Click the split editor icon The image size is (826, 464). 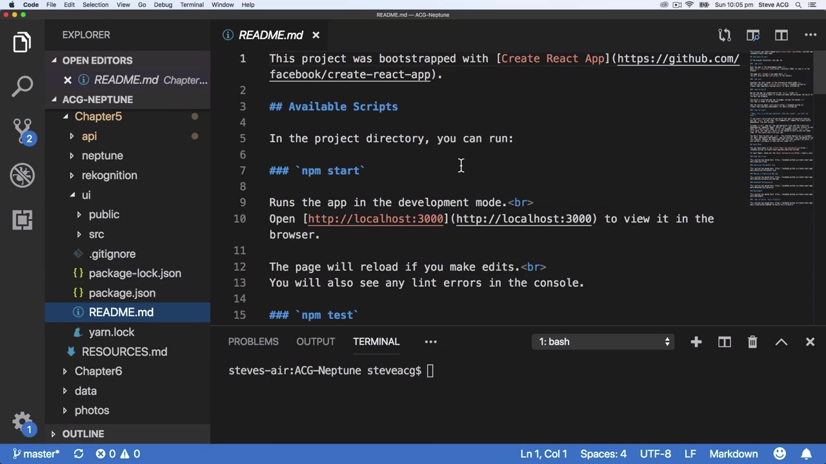(781, 35)
